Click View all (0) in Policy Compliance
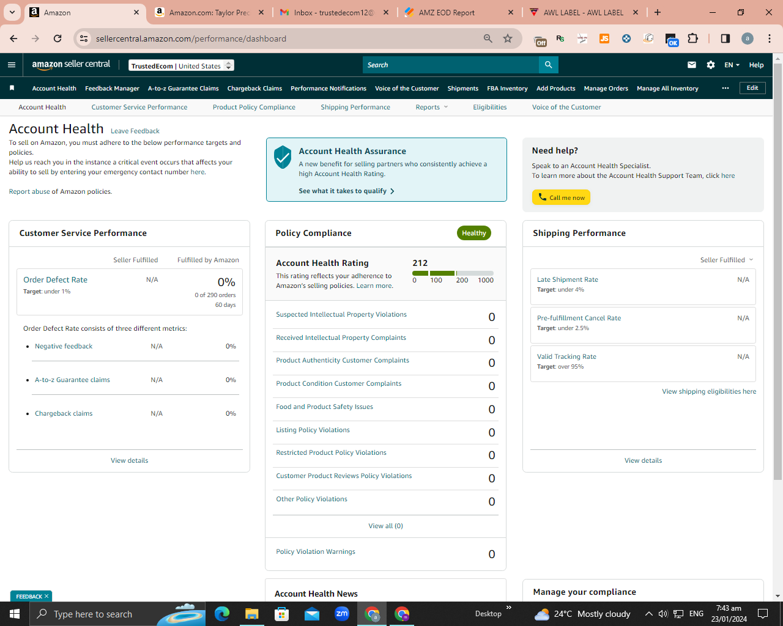Viewport: 783px width, 626px height. coord(385,526)
